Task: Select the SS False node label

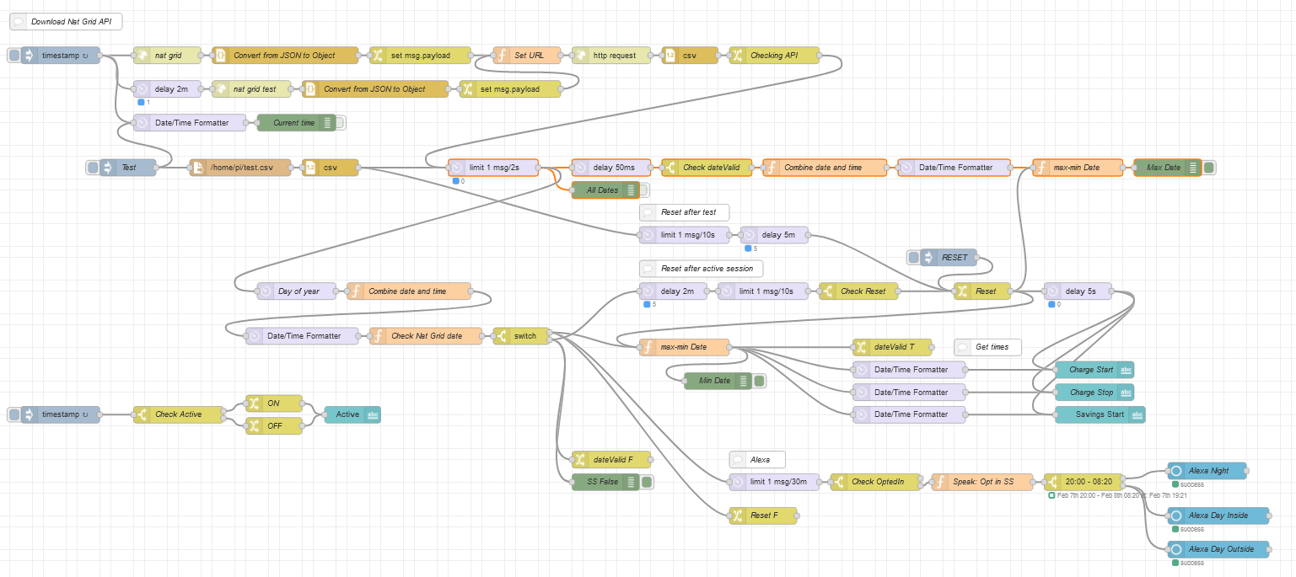Action: (602, 482)
